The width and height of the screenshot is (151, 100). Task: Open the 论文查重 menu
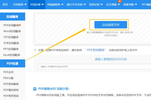point(111,4)
